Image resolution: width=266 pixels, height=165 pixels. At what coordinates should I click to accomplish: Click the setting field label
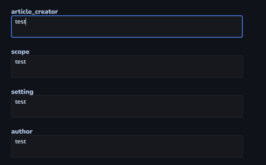[22, 92]
